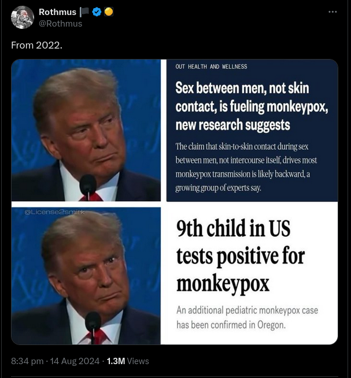
Task: Open the bottom-left debate photo panel
Action: point(86,276)
